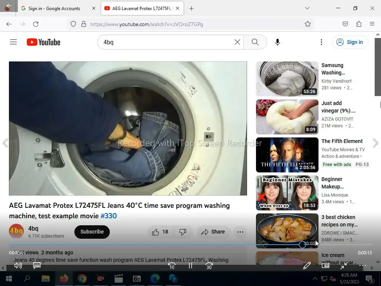Run search with the magnifying glass button

(x=255, y=42)
